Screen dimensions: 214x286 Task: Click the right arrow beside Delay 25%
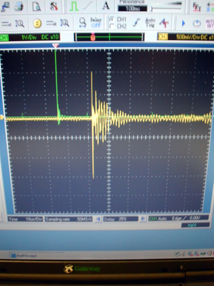[143, 219]
